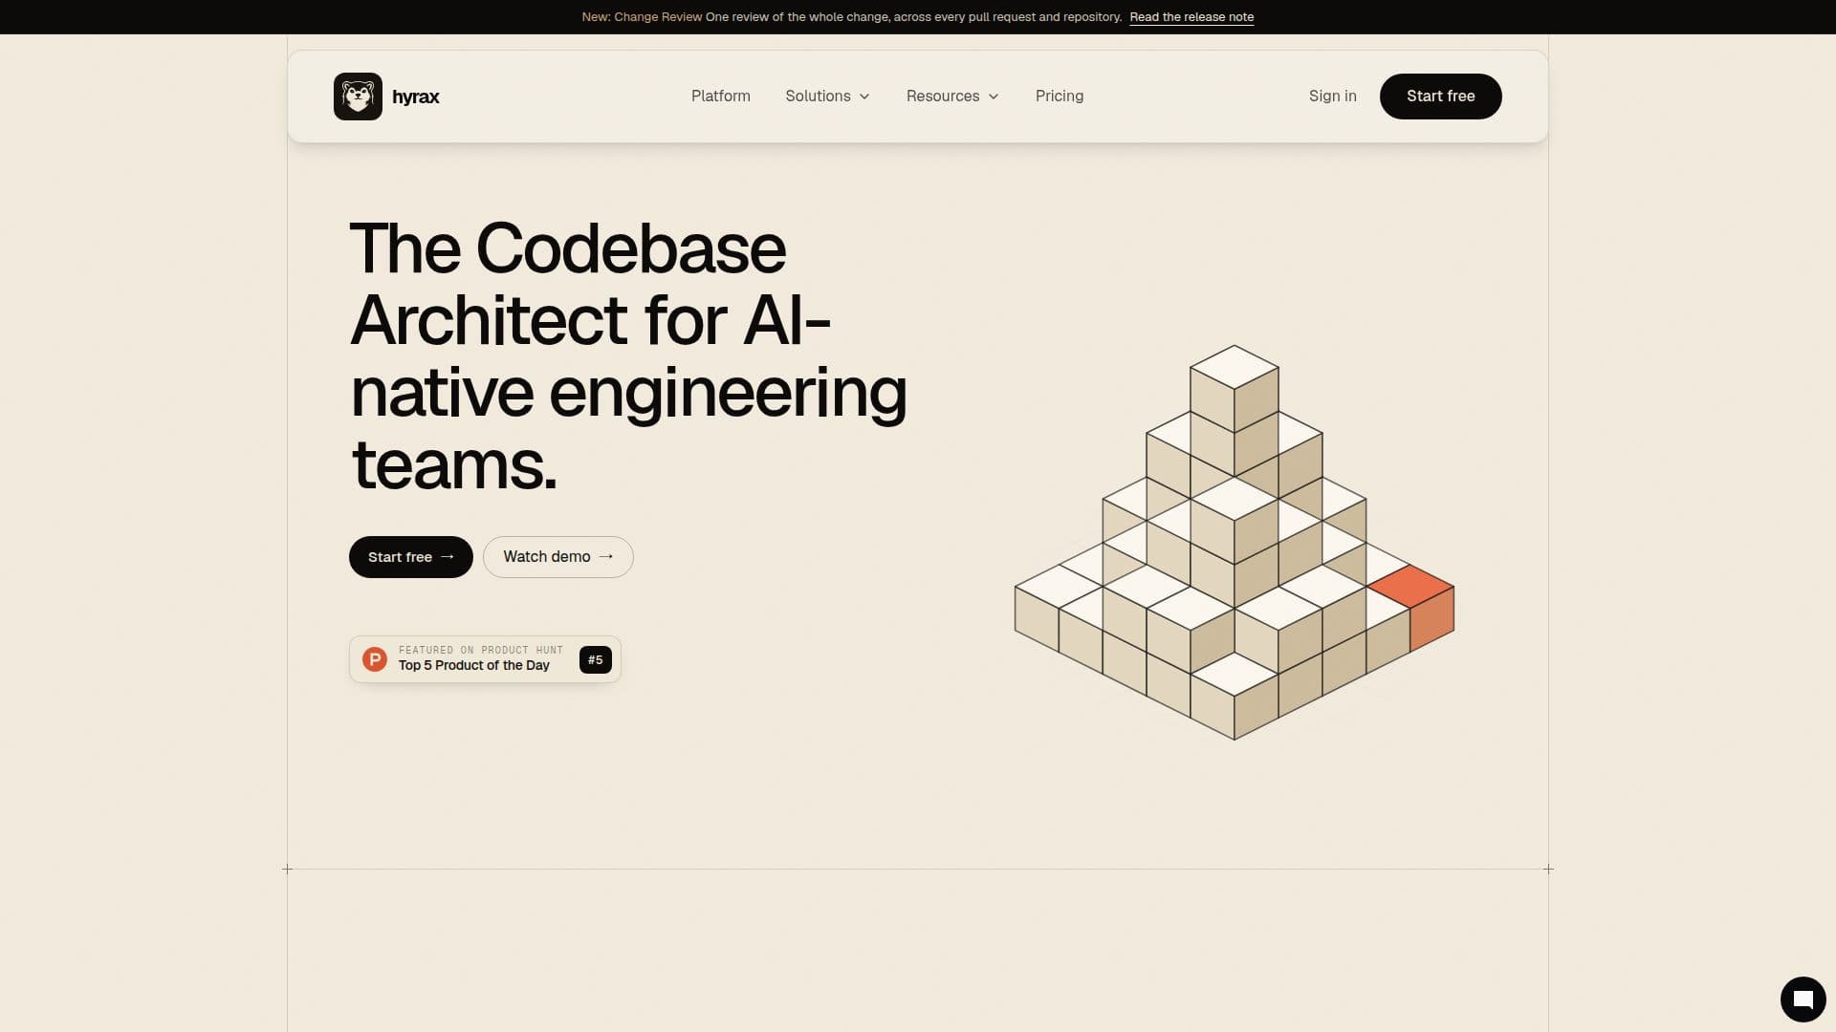Click the hyrax wordmark text
Viewport: 1836px width, 1032px height.
(x=416, y=97)
